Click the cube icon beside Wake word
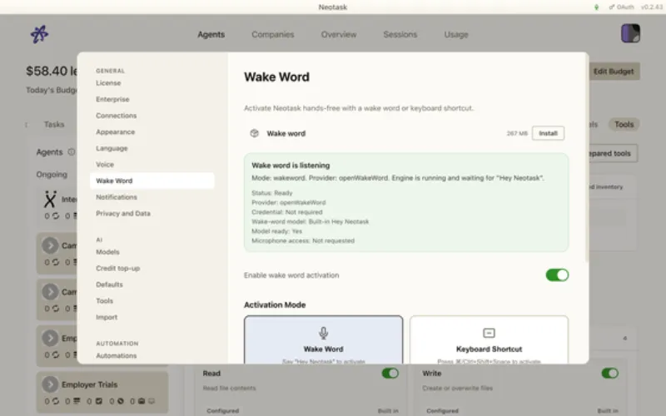666x416 pixels. 255,133
